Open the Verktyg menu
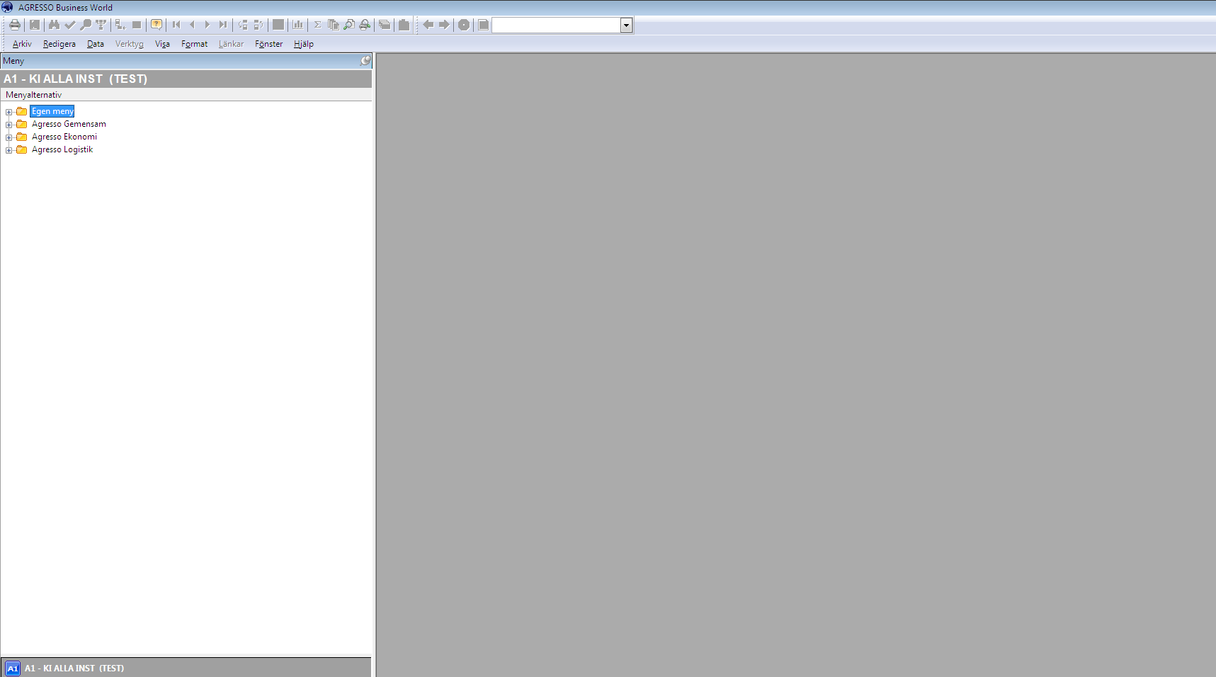Screen dimensions: 1216x677 130,44
